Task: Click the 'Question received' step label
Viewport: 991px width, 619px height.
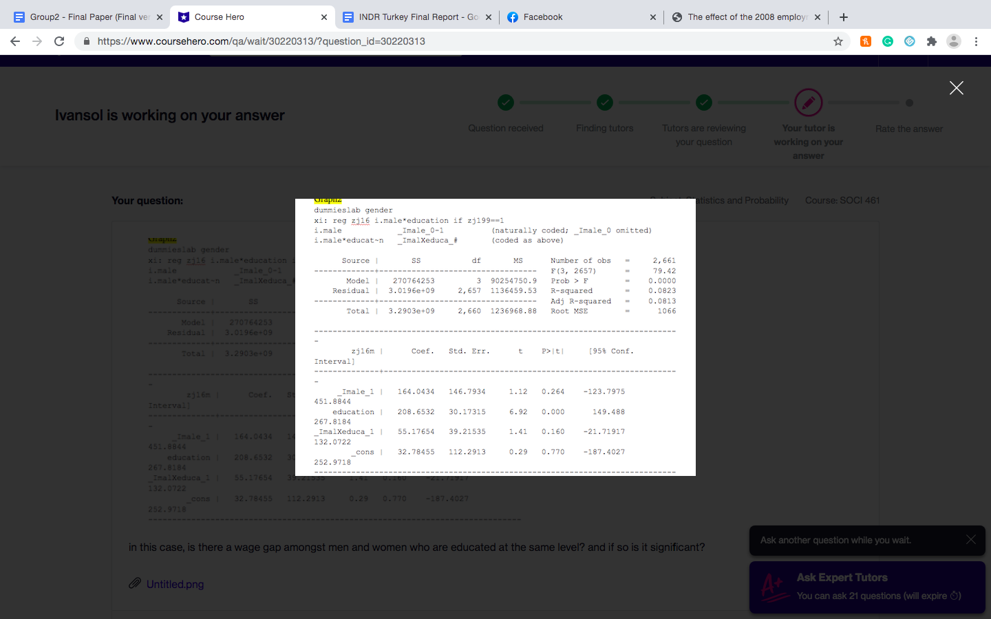Action: [x=506, y=128]
